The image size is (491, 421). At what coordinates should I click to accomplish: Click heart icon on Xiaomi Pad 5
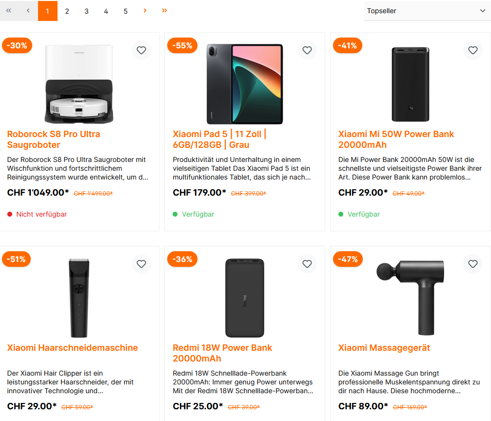click(307, 50)
